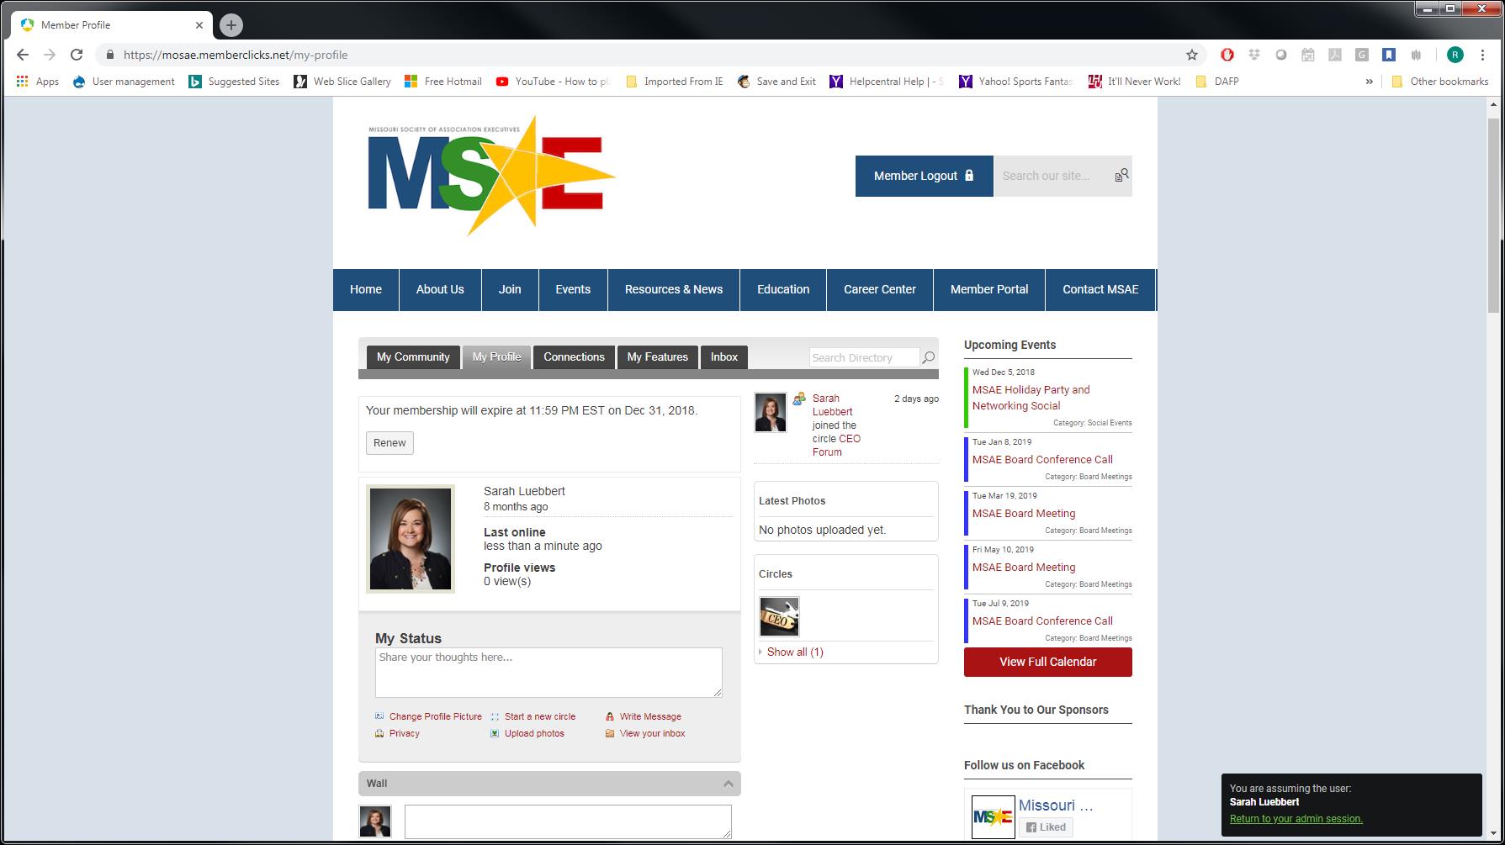Click View Full Calendar button
The width and height of the screenshot is (1505, 845).
click(1047, 662)
